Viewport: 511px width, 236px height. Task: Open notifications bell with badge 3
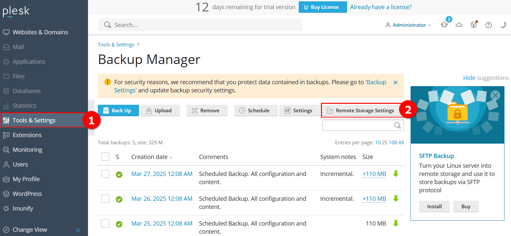(445, 24)
